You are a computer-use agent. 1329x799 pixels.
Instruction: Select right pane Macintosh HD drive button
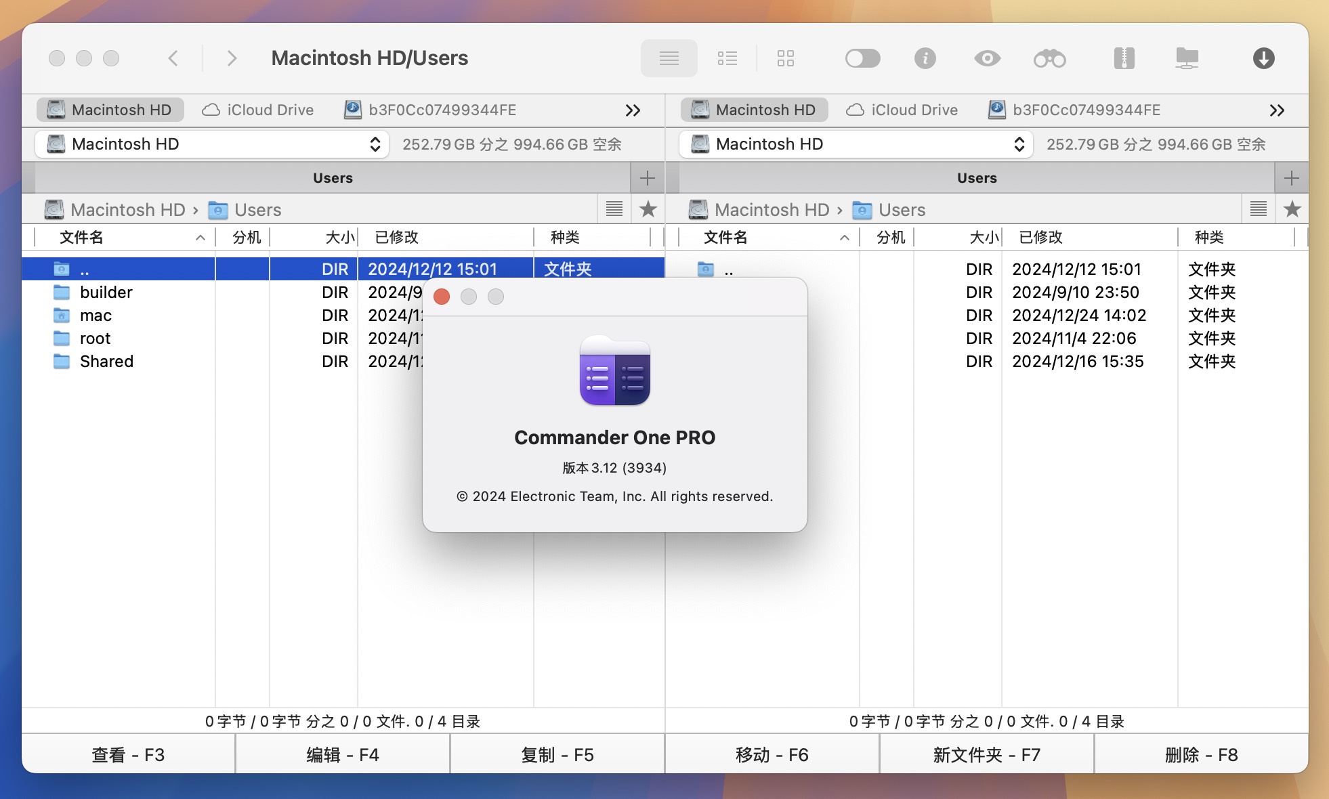(755, 110)
